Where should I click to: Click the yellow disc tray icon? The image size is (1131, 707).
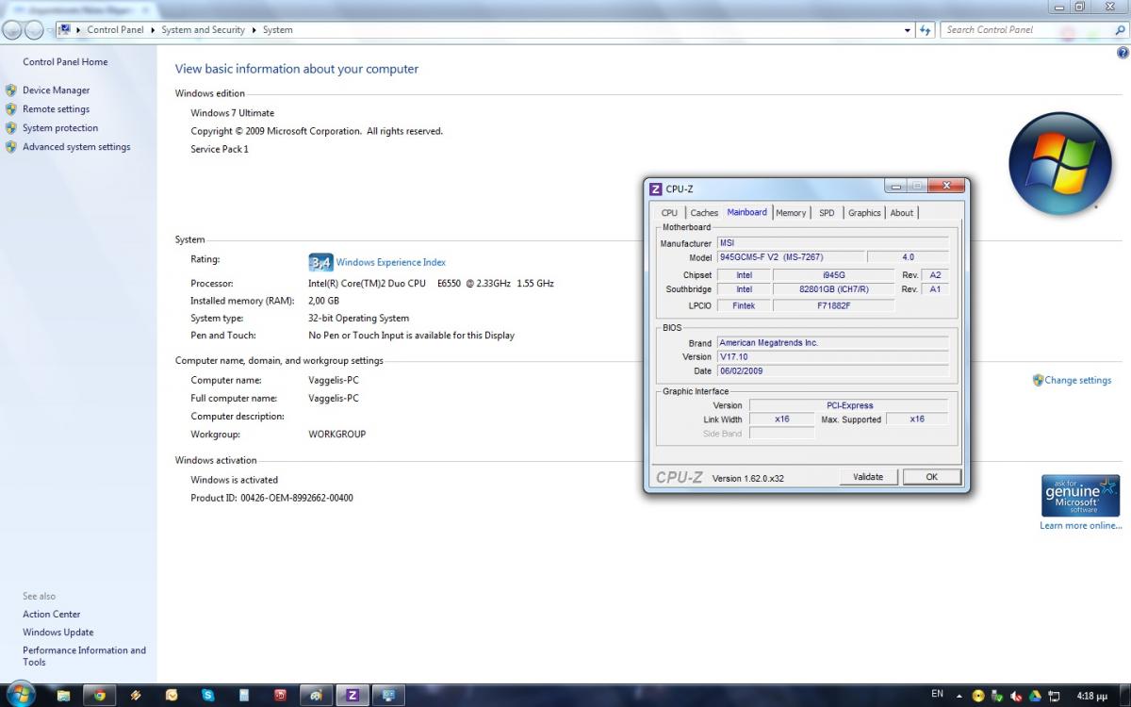click(978, 696)
